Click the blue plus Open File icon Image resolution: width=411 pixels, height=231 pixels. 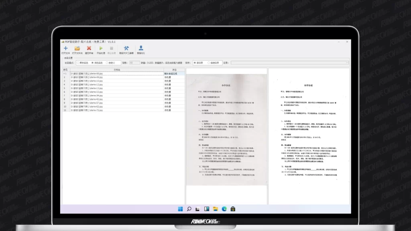point(65,49)
